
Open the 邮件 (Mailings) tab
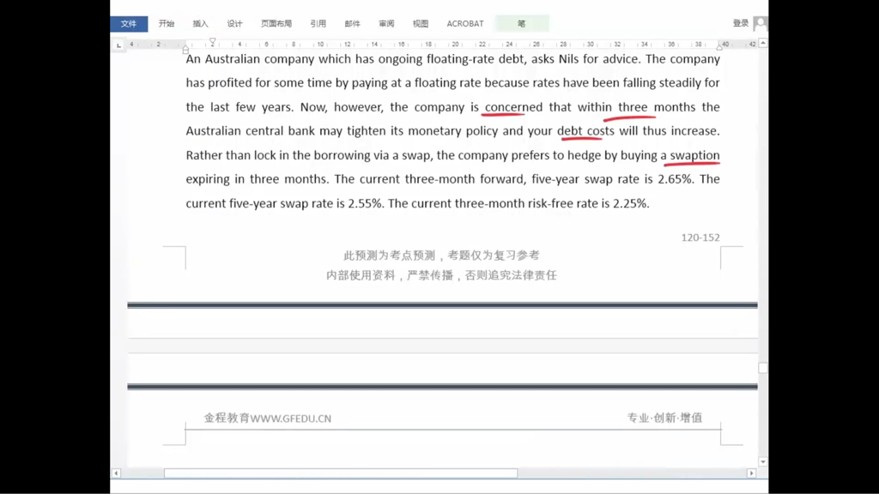pos(352,23)
